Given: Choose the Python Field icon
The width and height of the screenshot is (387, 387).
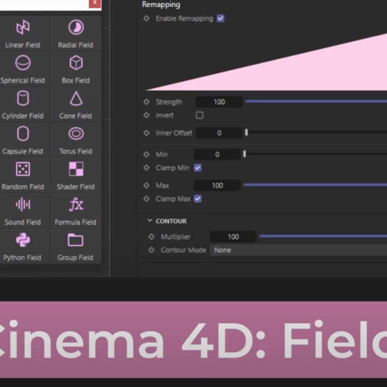Looking at the screenshot, I should click(23, 240).
